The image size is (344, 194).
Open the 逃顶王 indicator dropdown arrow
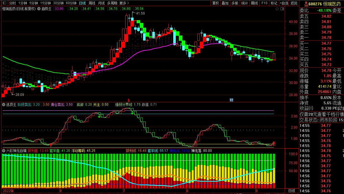(4, 105)
